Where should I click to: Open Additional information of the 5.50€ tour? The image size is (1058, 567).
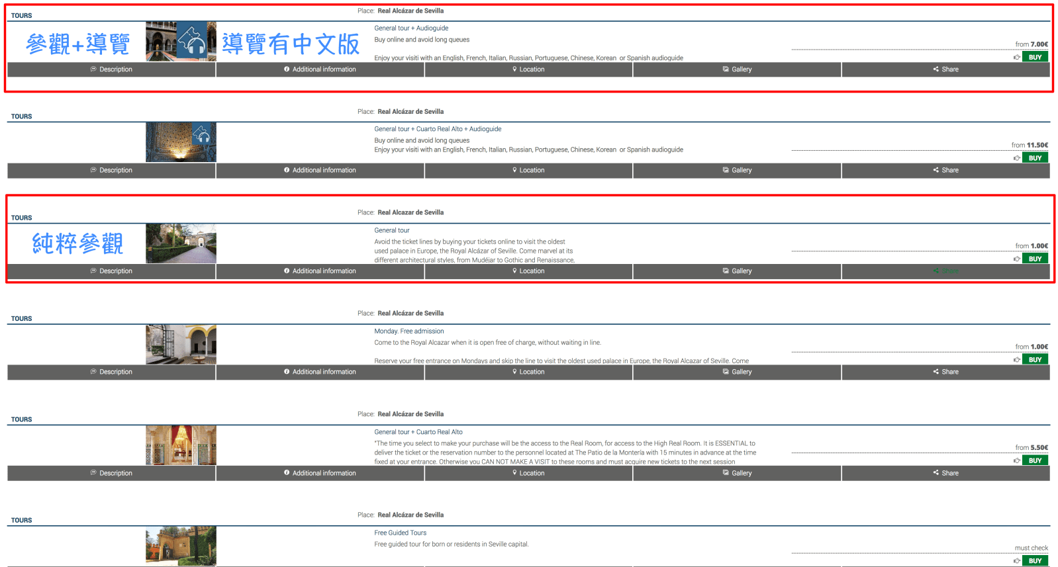[x=320, y=473]
